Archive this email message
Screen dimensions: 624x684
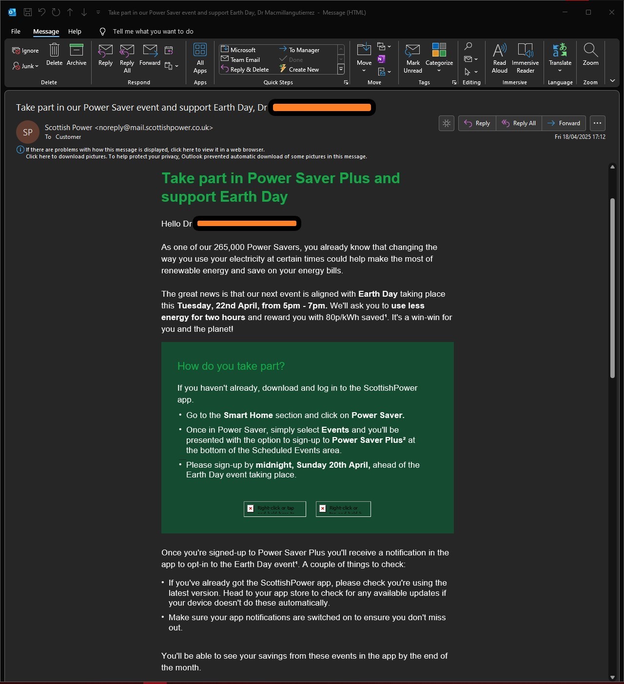pyautogui.click(x=77, y=51)
